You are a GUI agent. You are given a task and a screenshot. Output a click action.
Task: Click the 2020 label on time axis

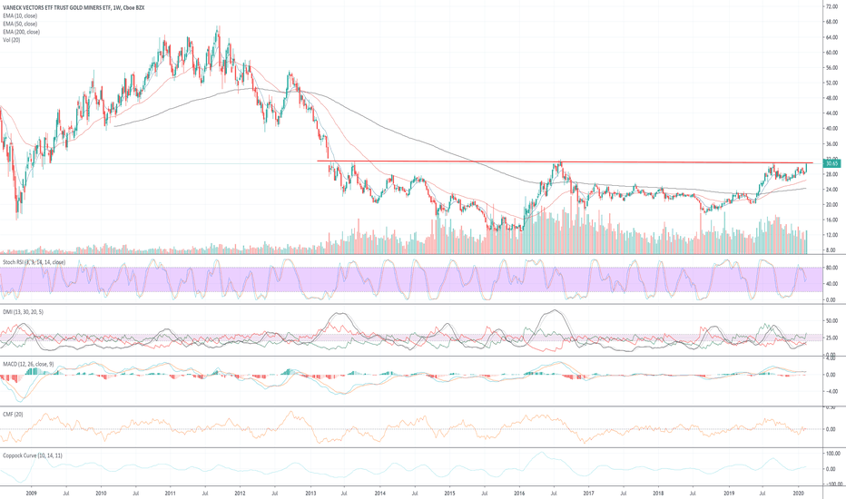tap(799, 493)
